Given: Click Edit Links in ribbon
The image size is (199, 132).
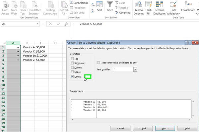Looking at the screenshot, I should (77, 13).
